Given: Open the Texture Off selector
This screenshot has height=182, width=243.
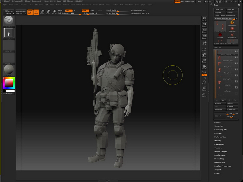Looking at the screenshot, I should pos(9,58).
